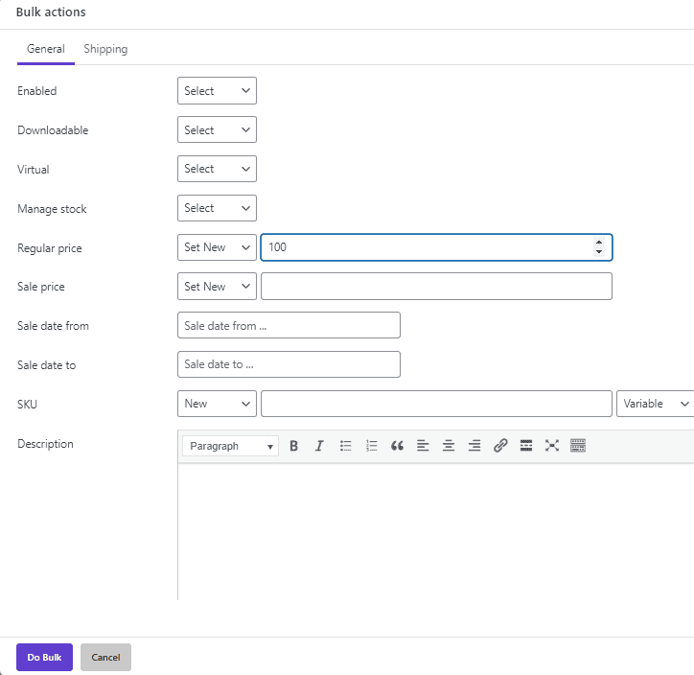This screenshot has width=694, height=675.
Task: Open the SKU Variable dropdown
Action: 656,404
